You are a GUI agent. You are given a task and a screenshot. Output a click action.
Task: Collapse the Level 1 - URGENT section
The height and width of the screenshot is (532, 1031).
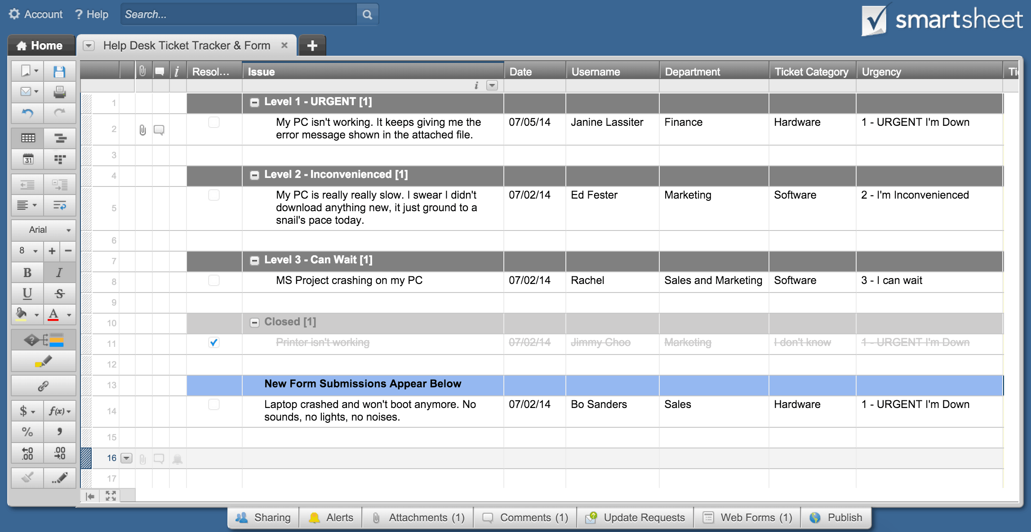pos(254,102)
